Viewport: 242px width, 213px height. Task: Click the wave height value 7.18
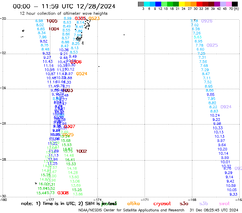click(194, 21)
